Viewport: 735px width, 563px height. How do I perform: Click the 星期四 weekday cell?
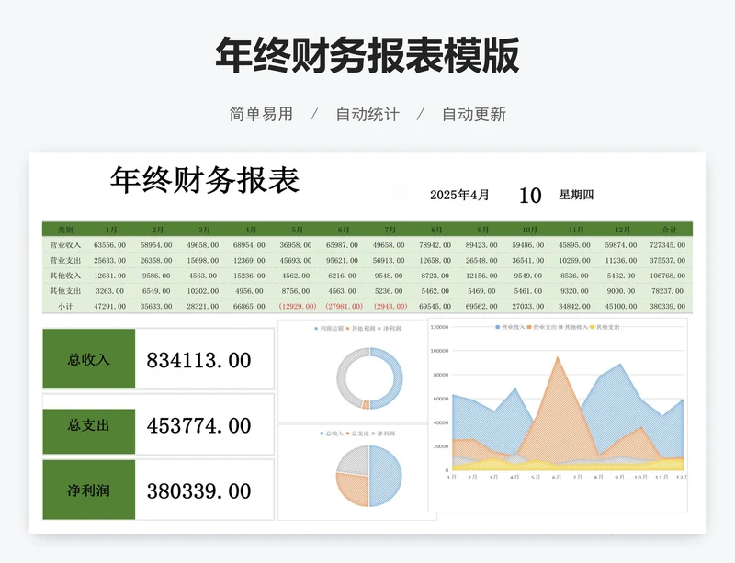pyautogui.click(x=576, y=195)
